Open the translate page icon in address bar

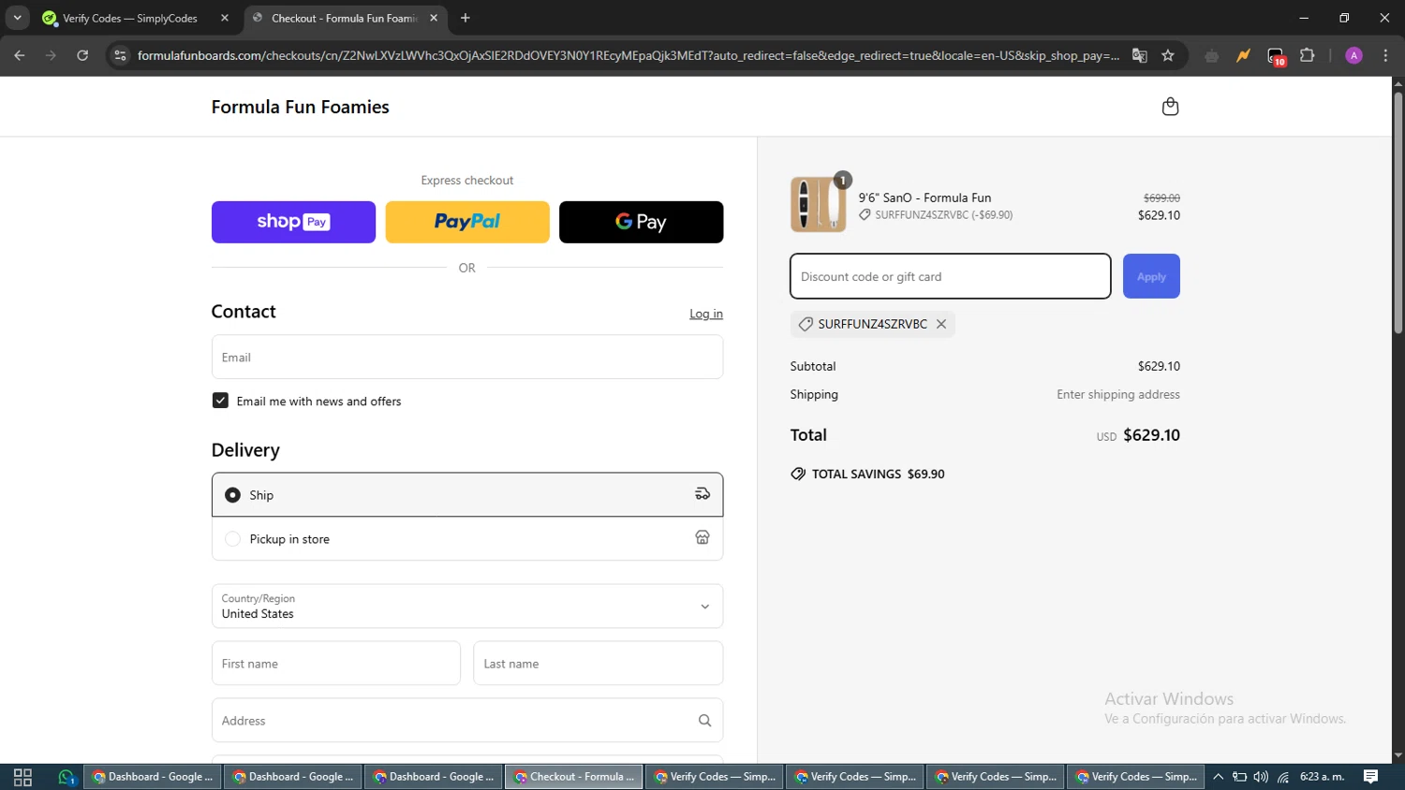[x=1140, y=55]
